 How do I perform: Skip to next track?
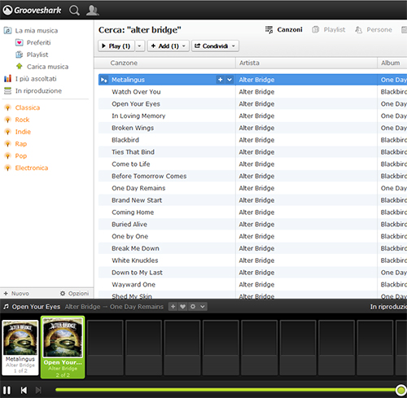click(38, 390)
